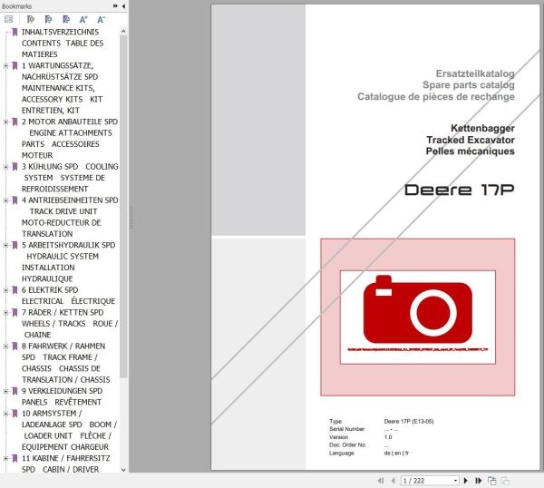Click bookmarks scrollbar up arrow
544x488 pixels.
tap(123, 32)
